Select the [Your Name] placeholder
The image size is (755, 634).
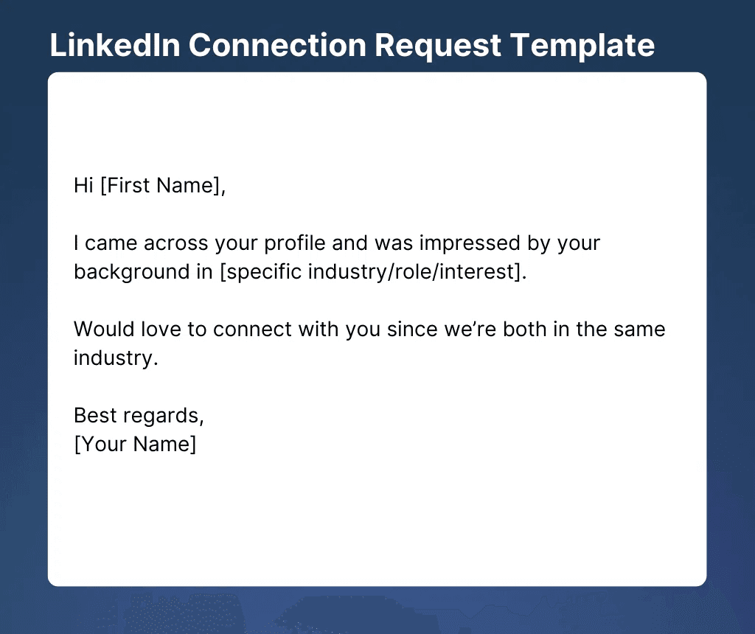click(x=135, y=445)
